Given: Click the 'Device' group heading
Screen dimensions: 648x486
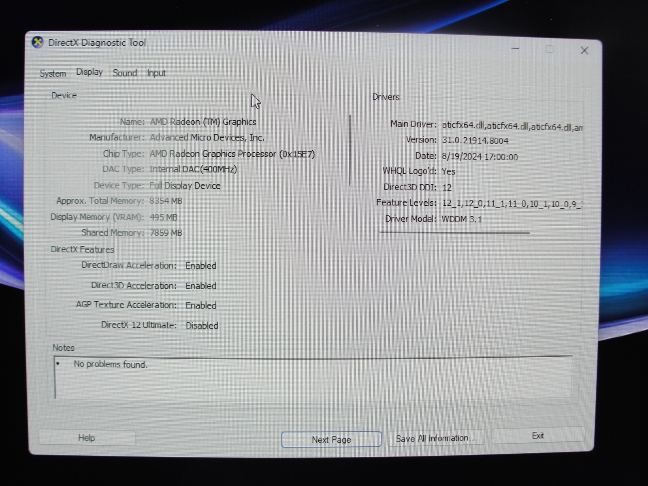Looking at the screenshot, I should click(64, 95).
